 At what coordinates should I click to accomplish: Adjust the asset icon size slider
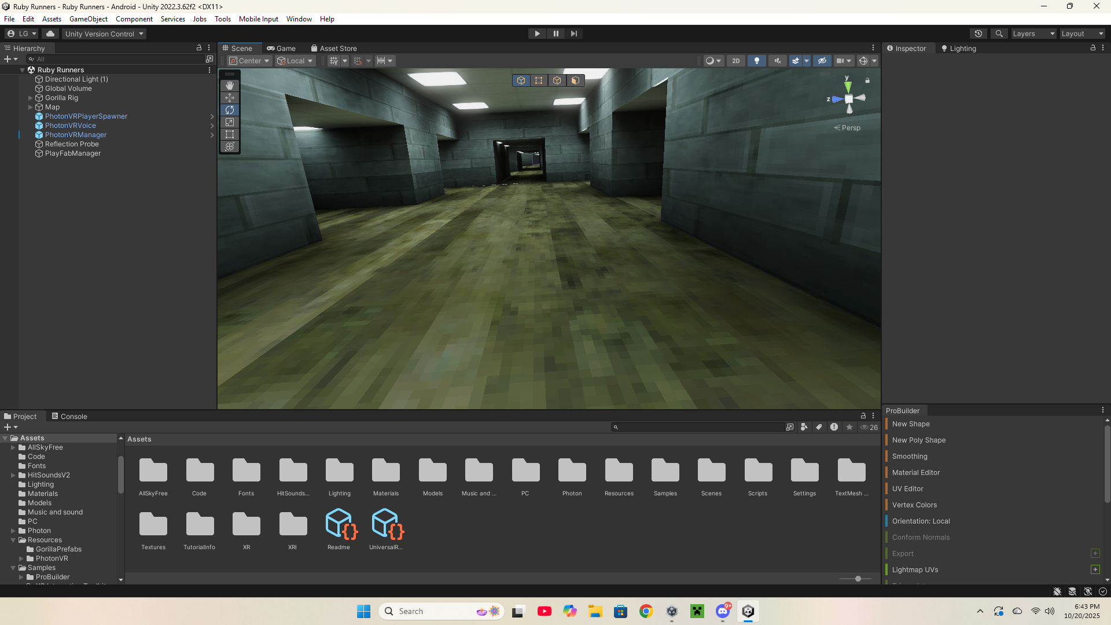tap(858, 579)
